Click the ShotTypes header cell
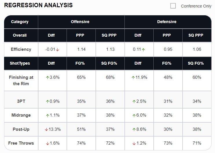Image resolution: width=215 pixels, height=153 pixels. click(20, 63)
